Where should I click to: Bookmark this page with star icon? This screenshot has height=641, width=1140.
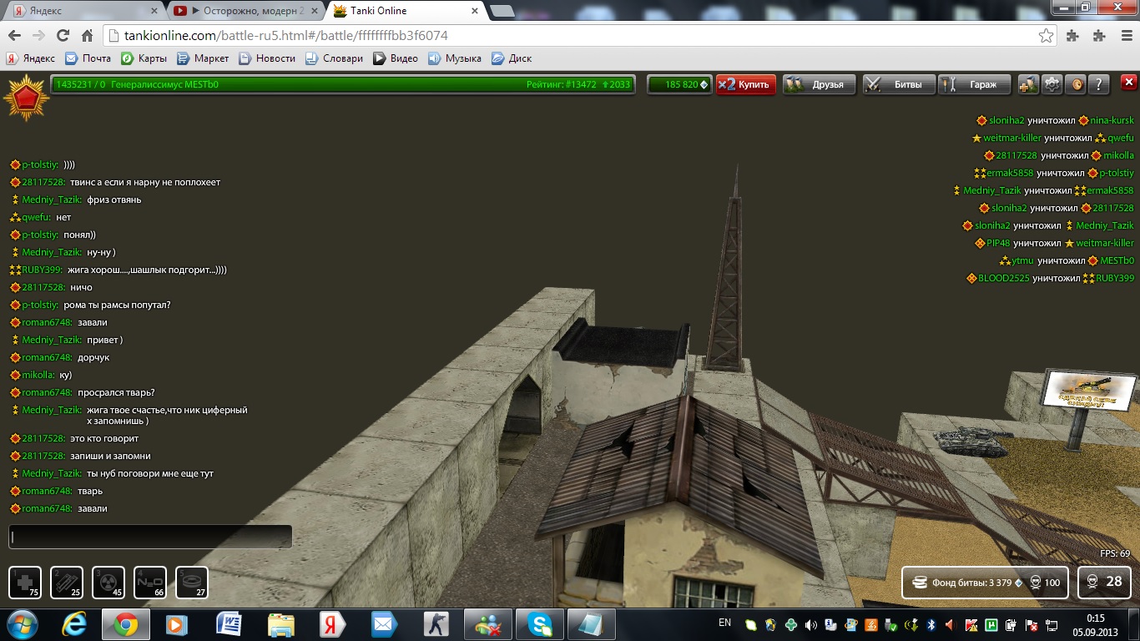click(1046, 36)
